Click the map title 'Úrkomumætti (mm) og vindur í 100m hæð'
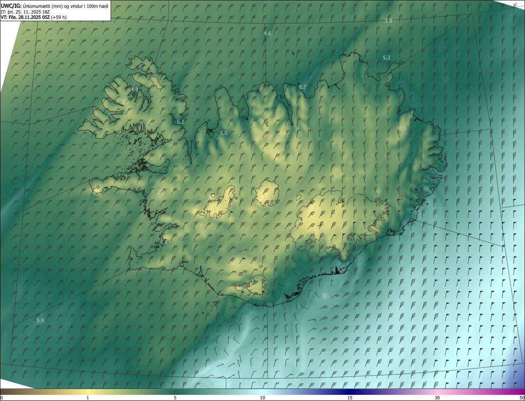Viewport: 525px width, 401px height. (x=66, y=6)
